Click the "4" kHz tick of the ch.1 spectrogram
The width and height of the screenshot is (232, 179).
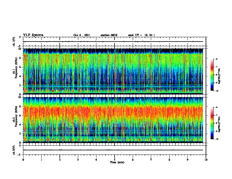21,76
